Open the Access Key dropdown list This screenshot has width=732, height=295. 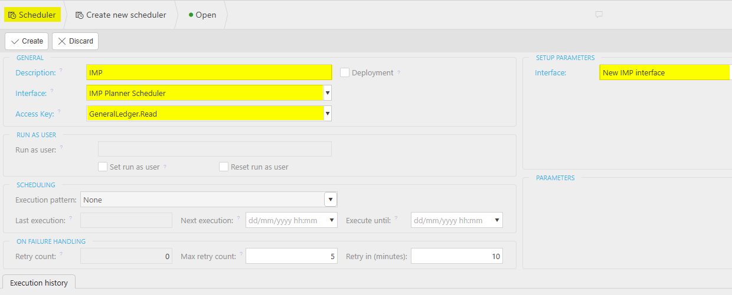tap(328, 114)
